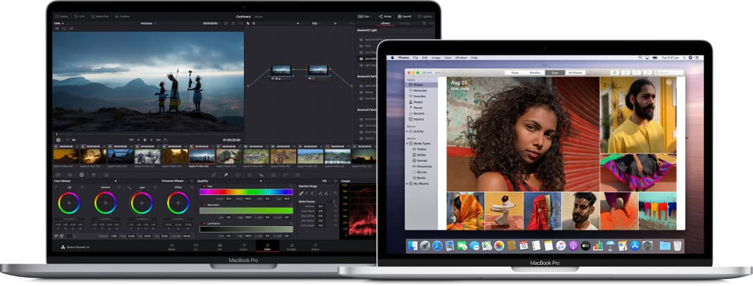
Task: Open Podcasts app from the Dock
Action: (x=573, y=246)
